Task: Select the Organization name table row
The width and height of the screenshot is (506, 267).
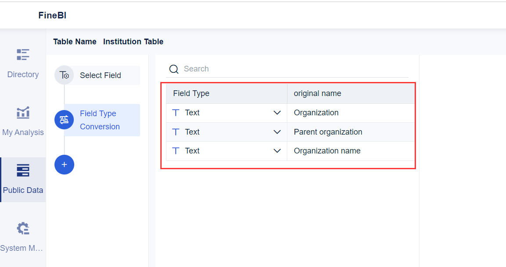Action: (x=327, y=150)
